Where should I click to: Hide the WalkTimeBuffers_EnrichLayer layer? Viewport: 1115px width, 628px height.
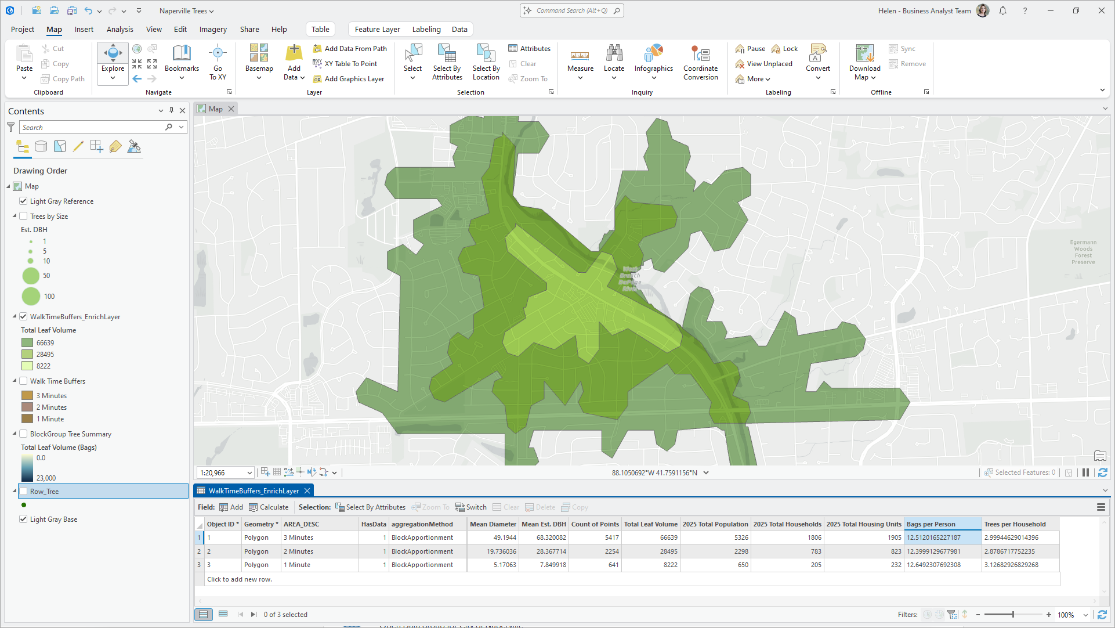[x=23, y=316]
